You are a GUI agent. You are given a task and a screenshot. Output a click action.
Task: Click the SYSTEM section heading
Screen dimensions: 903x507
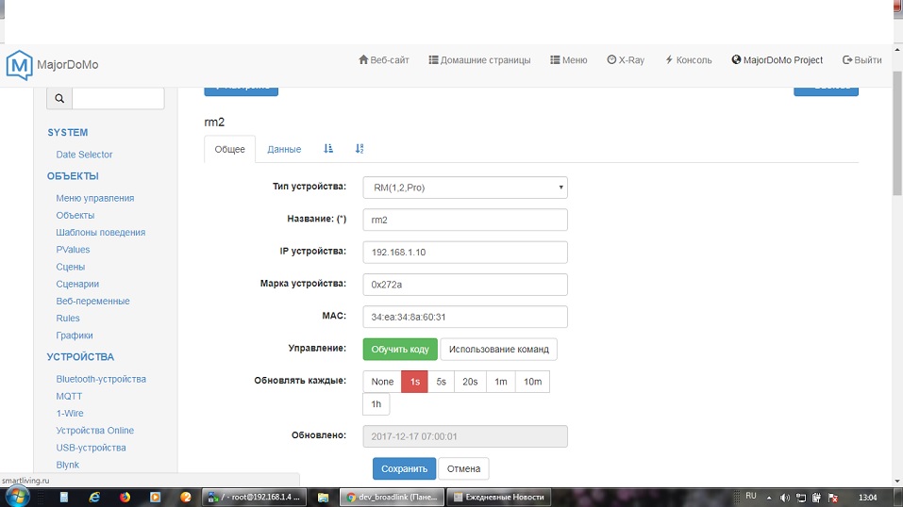[x=67, y=132]
